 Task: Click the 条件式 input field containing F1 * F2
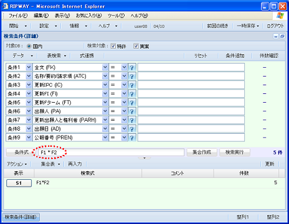click(x=111, y=152)
